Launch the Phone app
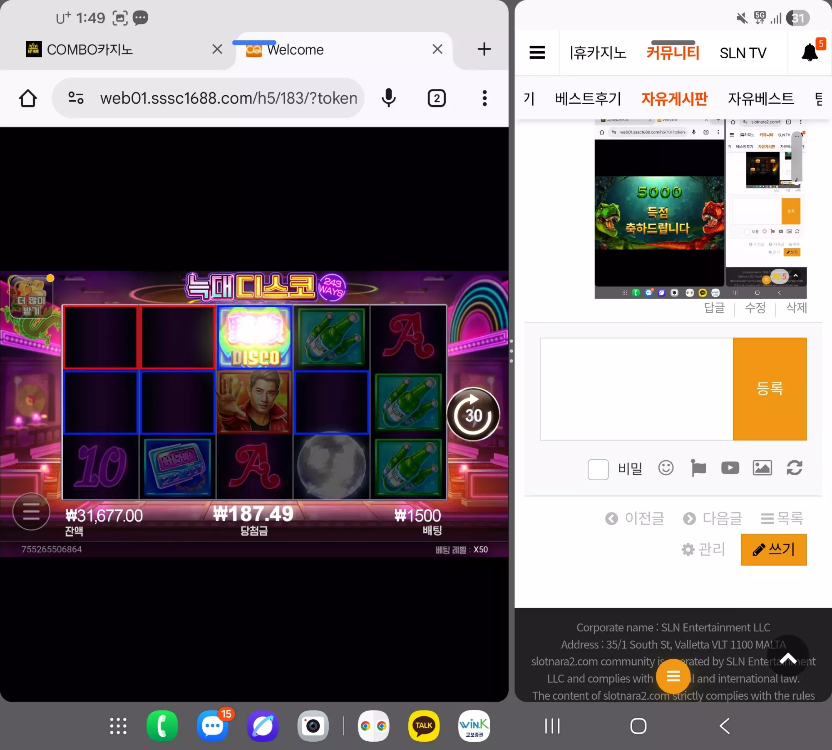The width and height of the screenshot is (832, 750). point(162,726)
